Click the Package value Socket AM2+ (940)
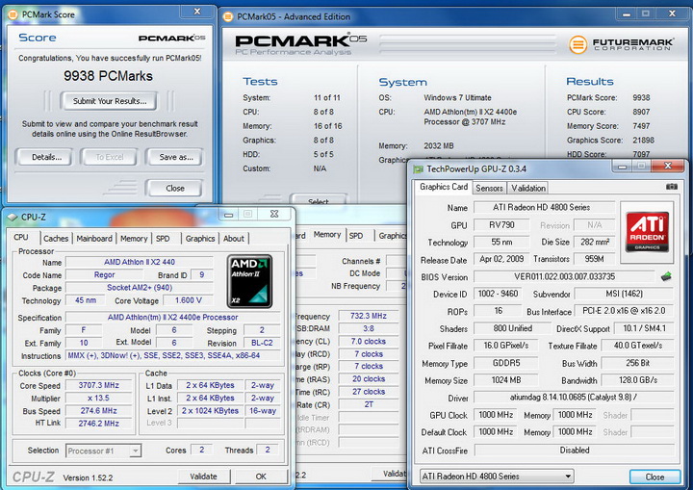 coord(140,288)
